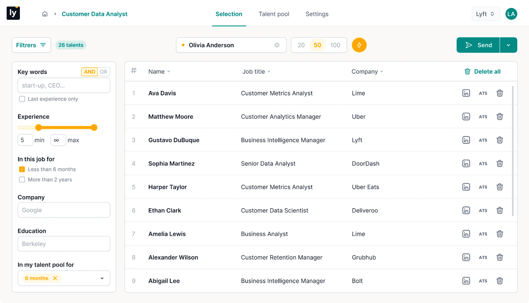Screen dimensions: 529x303
Task: Enable More than 2 years checkbox
Action: [x=22, y=179]
